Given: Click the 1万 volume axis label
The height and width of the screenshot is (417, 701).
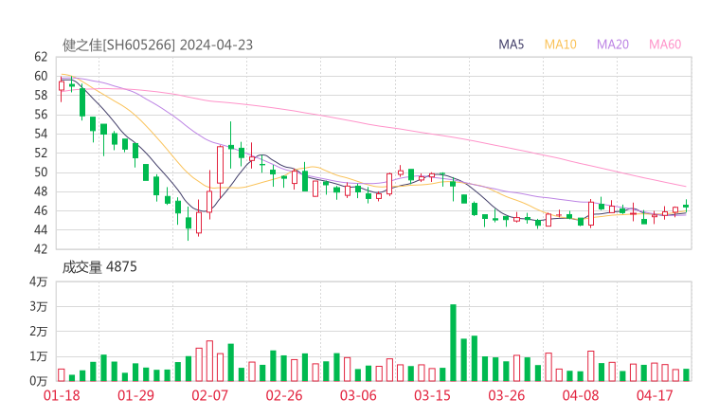Looking at the screenshot, I should click(39, 356).
